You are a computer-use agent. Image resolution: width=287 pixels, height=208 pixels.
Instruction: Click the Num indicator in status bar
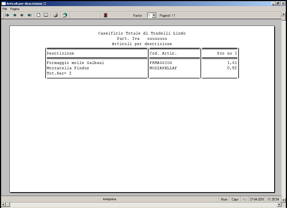224,199
